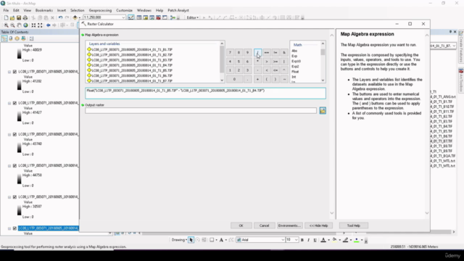Uncheck the layer with High value 30587
Viewport: 464px width, 261px height.
[x=14, y=197]
